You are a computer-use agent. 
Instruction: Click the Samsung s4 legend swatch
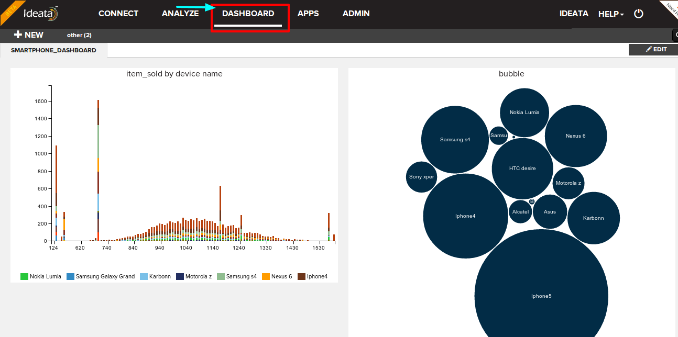click(221, 276)
